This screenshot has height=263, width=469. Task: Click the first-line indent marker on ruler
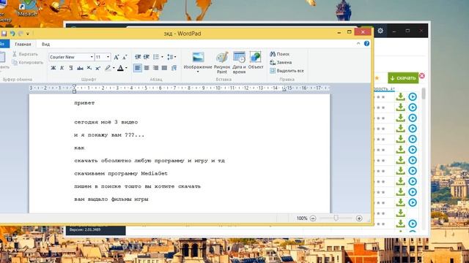pyautogui.click(x=74, y=86)
